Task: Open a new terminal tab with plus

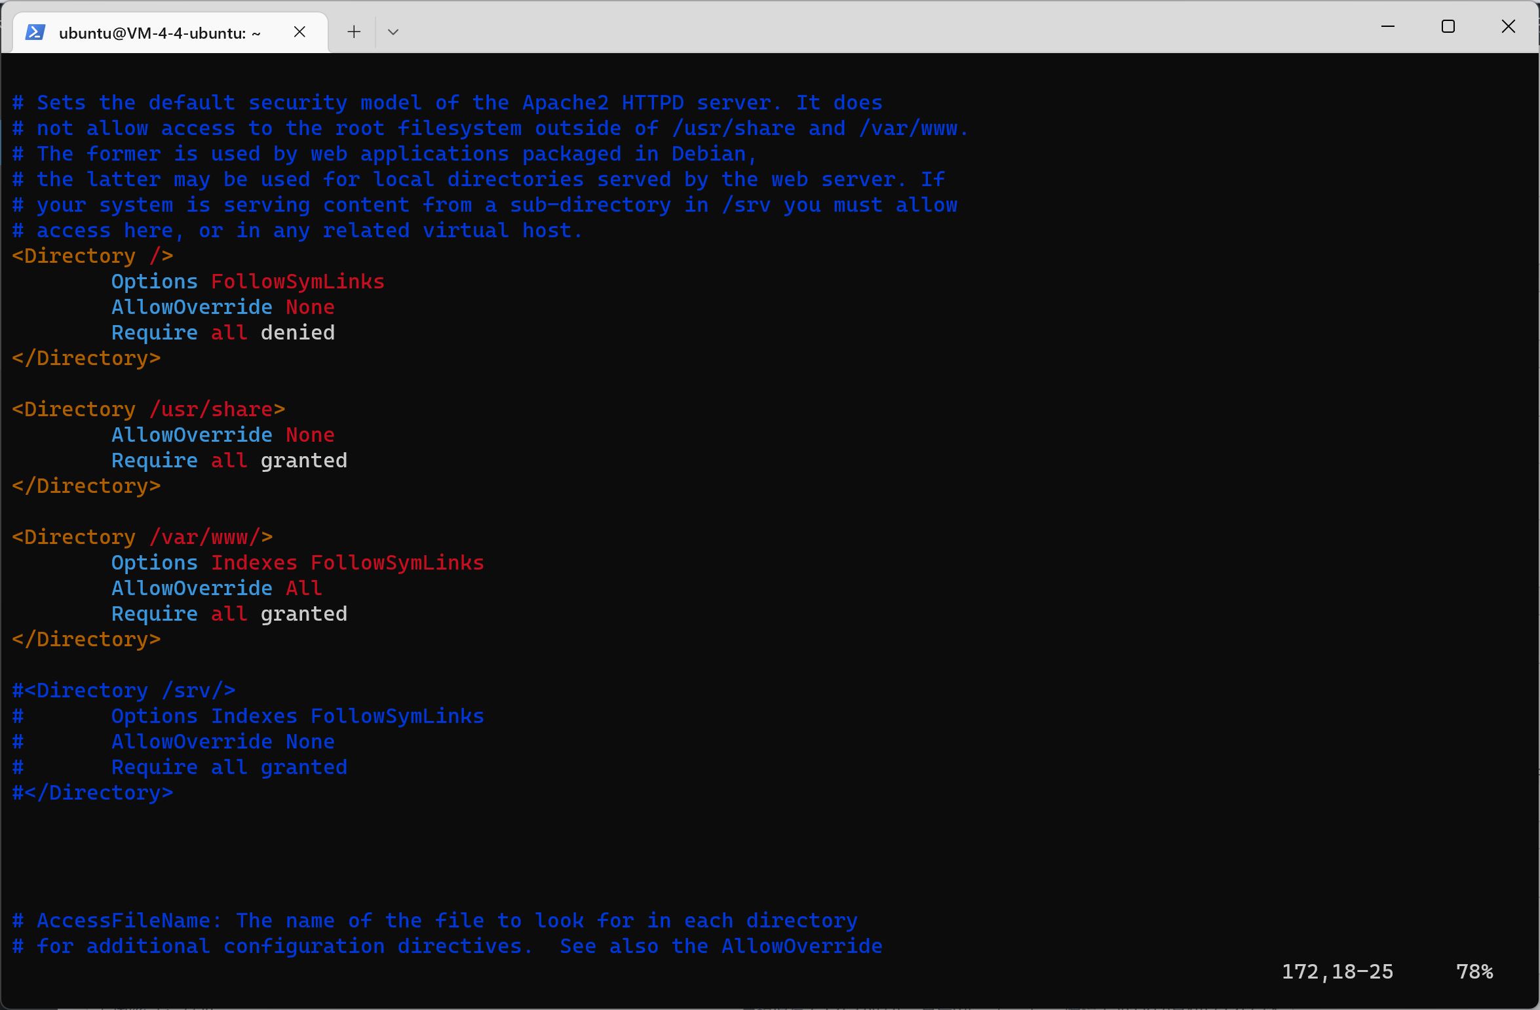Action: point(354,31)
